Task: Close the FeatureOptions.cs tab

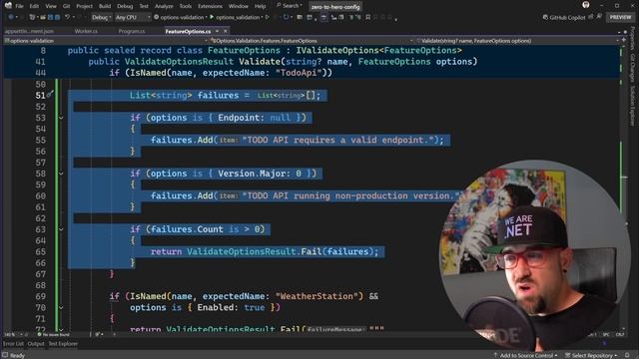Action: (225, 31)
